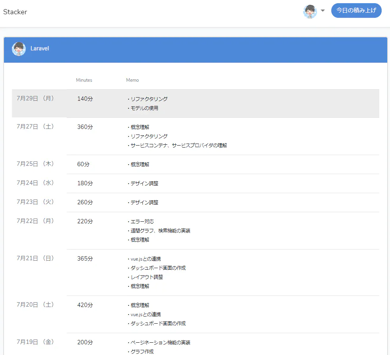Select the 365分 minutes value
This screenshot has height=355, width=390.
(x=85, y=259)
